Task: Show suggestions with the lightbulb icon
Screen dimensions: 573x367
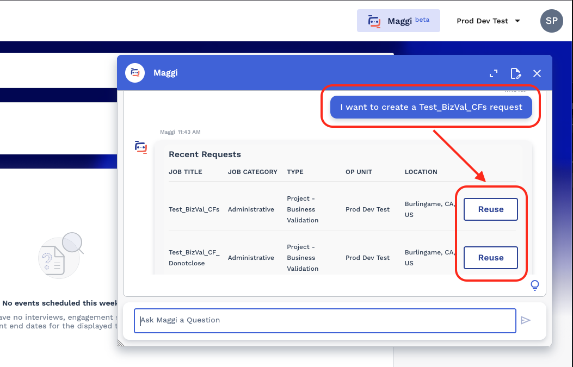Action: [535, 285]
